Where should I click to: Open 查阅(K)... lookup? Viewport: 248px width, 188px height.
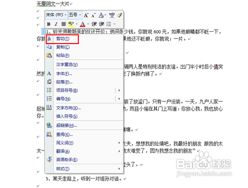tap(84, 135)
